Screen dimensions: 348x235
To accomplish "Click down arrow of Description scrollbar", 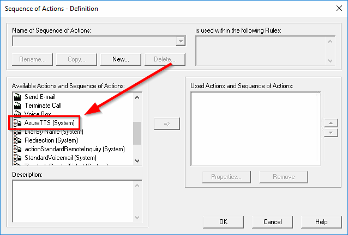I will pyautogui.click(x=137, y=217).
